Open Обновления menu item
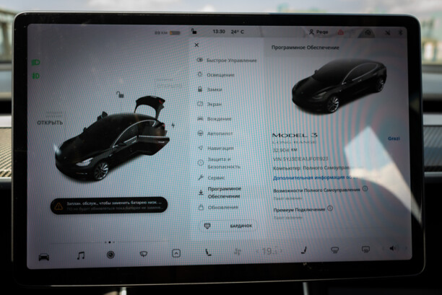The image size is (442, 295). coord(218,208)
